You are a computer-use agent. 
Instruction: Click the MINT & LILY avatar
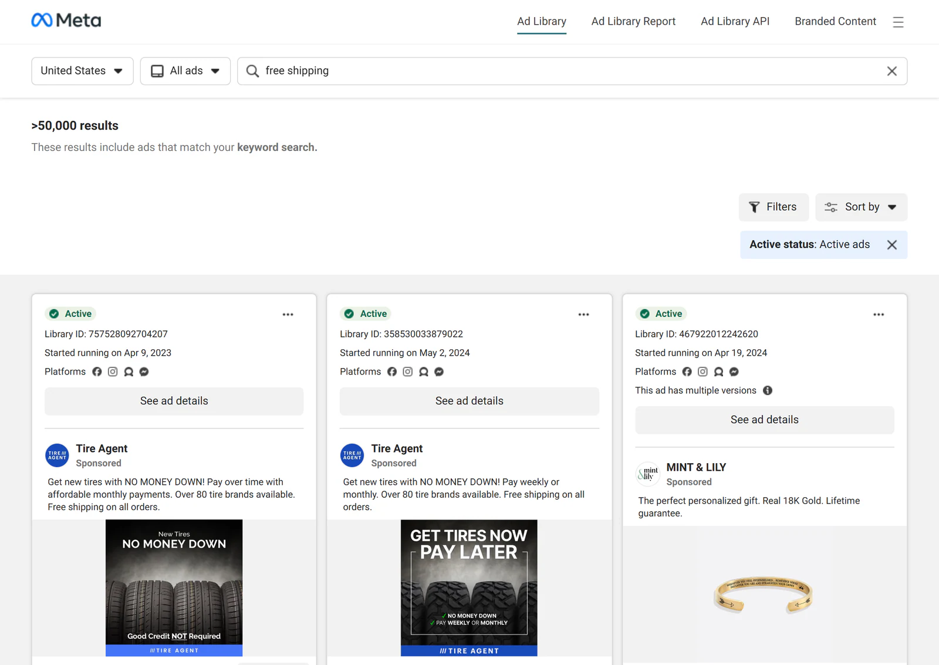coord(648,474)
